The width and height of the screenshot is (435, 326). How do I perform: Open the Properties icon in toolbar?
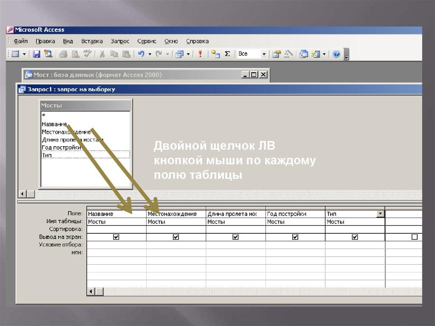click(x=277, y=54)
